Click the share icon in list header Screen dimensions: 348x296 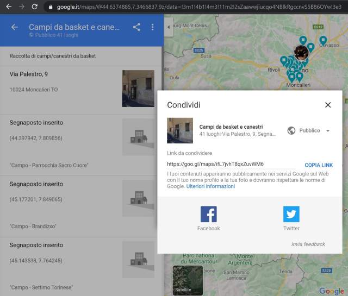pyautogui.click(x=136, y=27)
